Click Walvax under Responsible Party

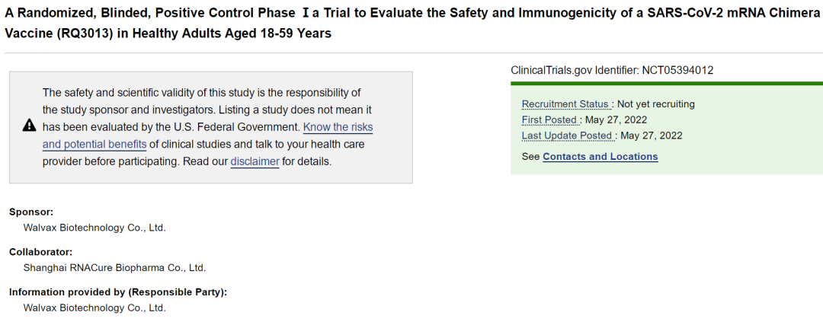[94, 308]
